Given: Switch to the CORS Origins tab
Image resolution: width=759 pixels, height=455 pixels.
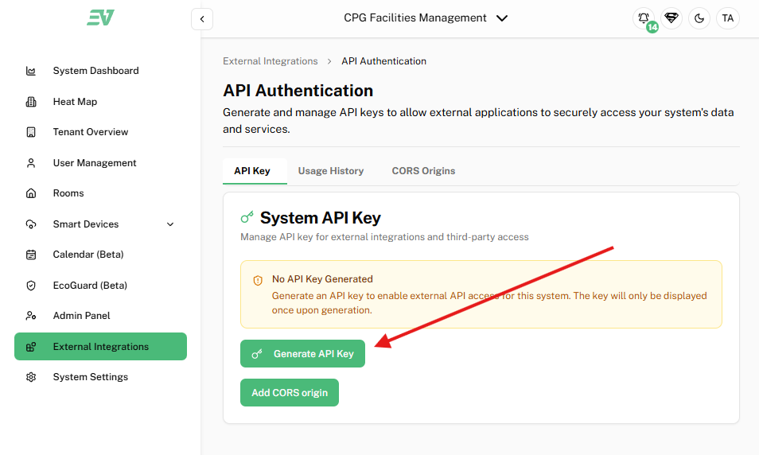Looking at the screenshot, I should pyautogui.click(x=423, y=171).
